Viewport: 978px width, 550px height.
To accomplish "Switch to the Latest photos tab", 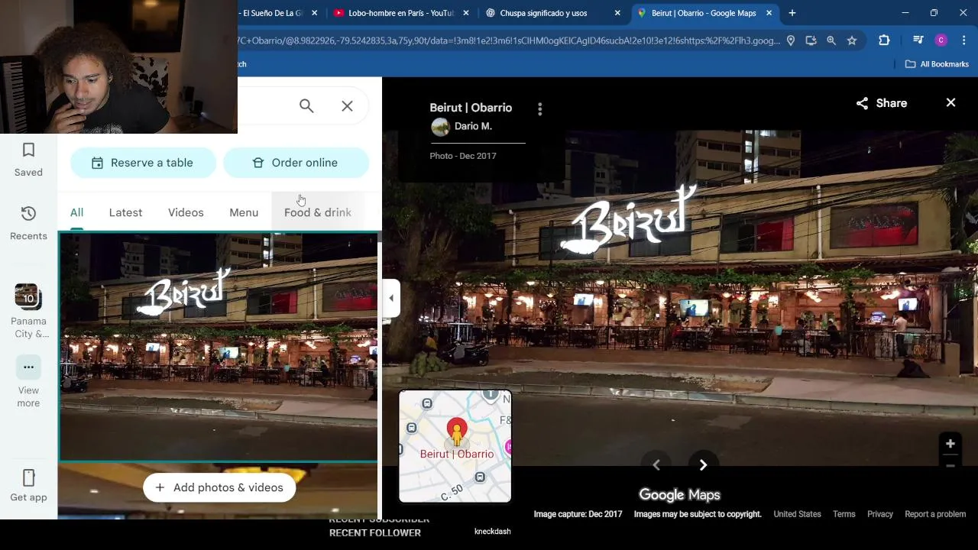I will pos(125,212).
